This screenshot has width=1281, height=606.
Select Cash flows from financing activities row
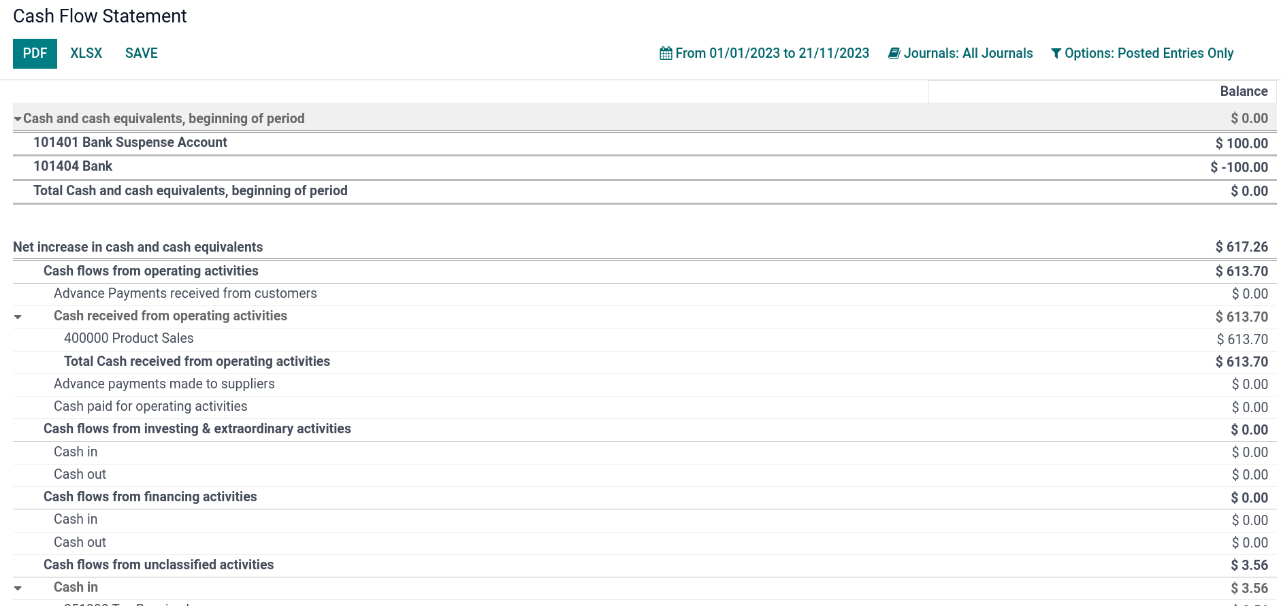150,497
